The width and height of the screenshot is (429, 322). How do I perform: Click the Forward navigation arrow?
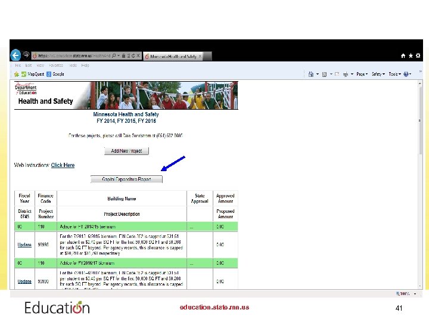point(26,55)
